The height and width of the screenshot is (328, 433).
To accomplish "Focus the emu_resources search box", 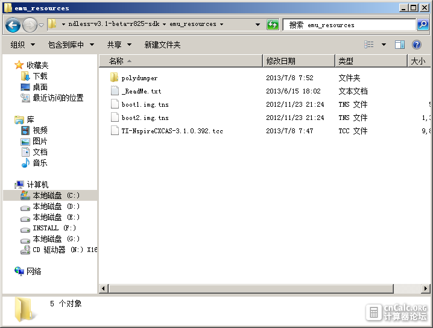I will pyautogui.click(x=349, y=25).
